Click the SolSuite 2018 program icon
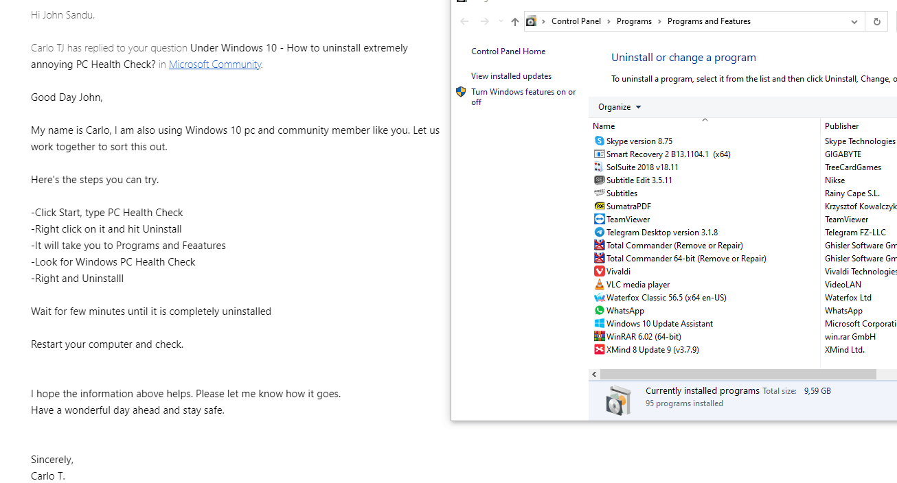Viewport: 897px width, 483px height. [599, 167]
